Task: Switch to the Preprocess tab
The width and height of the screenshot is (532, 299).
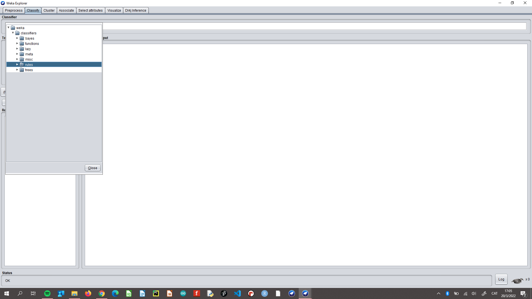Action: click(x=14, y=11)
